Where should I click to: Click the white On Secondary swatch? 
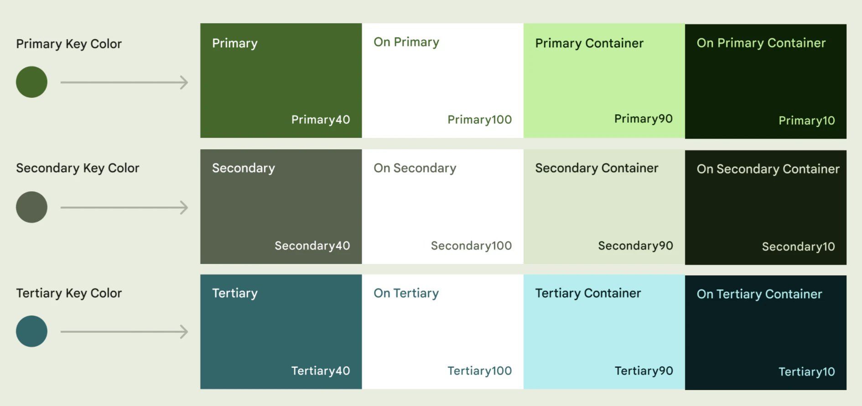pos(443,207)
